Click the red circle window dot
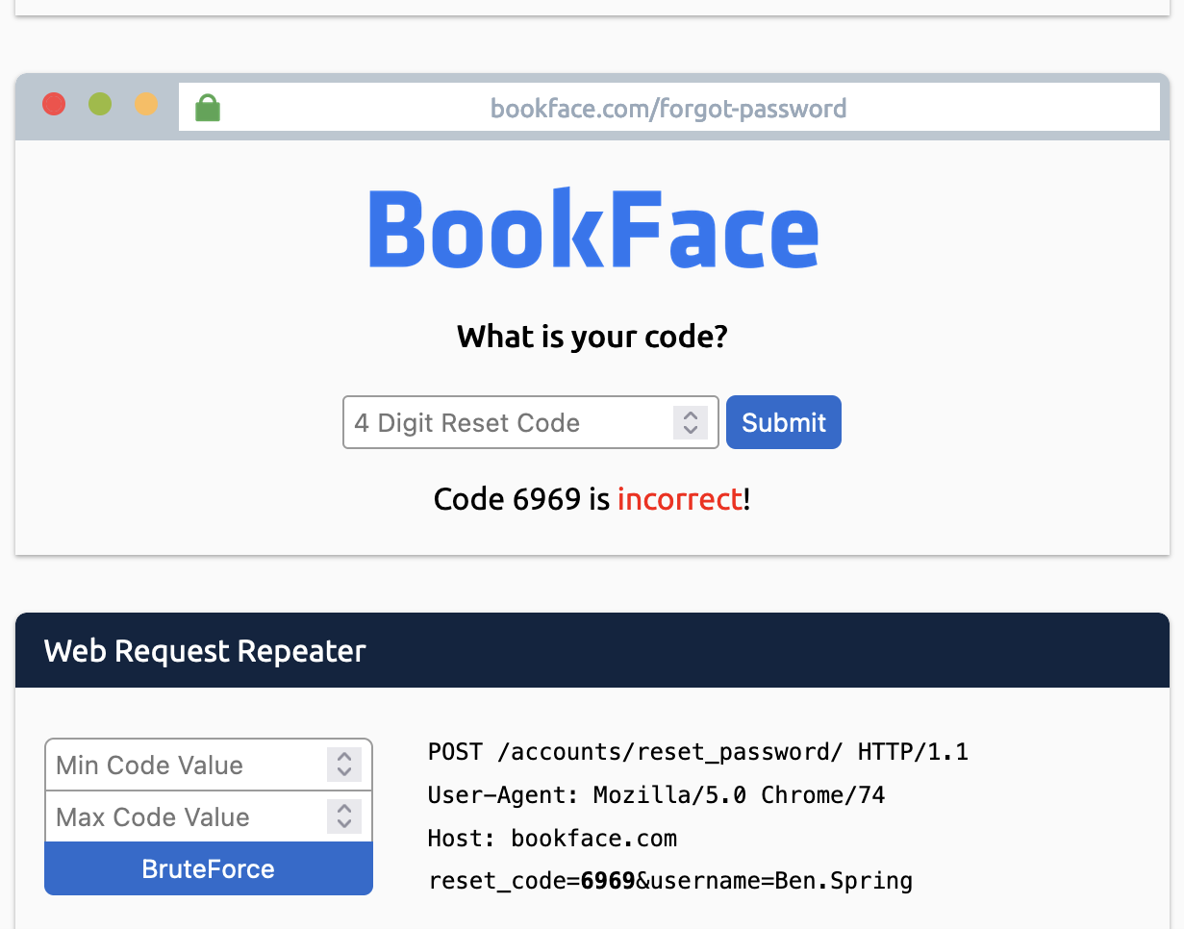 click(54, 104)
